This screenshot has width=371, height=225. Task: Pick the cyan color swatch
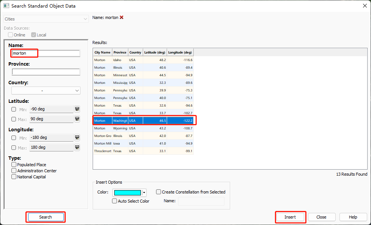pyautogui.click(x=128, y=193)
